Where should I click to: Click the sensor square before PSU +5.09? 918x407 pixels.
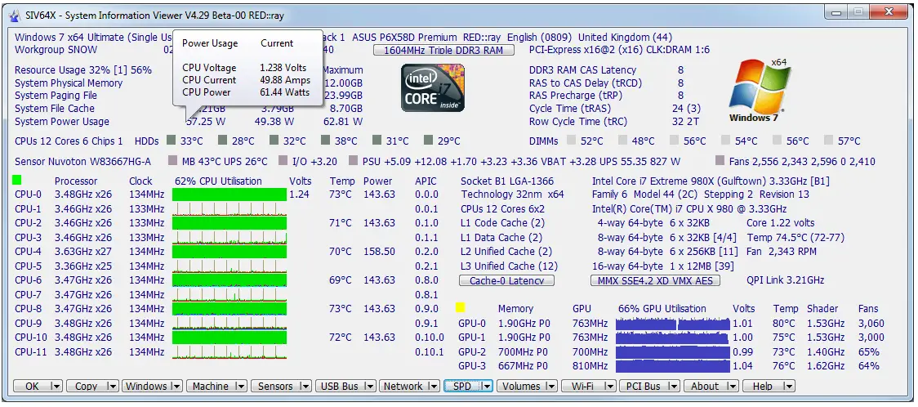click(x=353, y=160)
